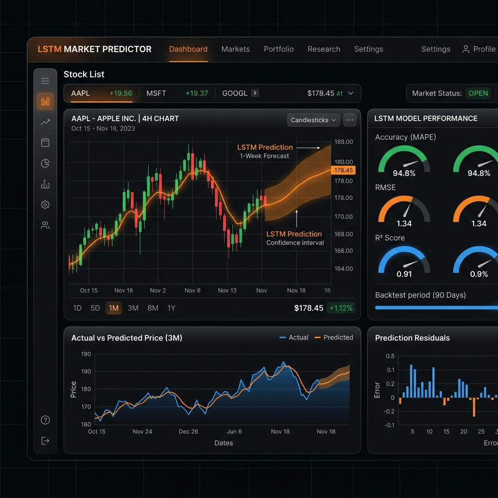Switch to the Dashboard tab
498x498 pixels.
tap(188, 49)
